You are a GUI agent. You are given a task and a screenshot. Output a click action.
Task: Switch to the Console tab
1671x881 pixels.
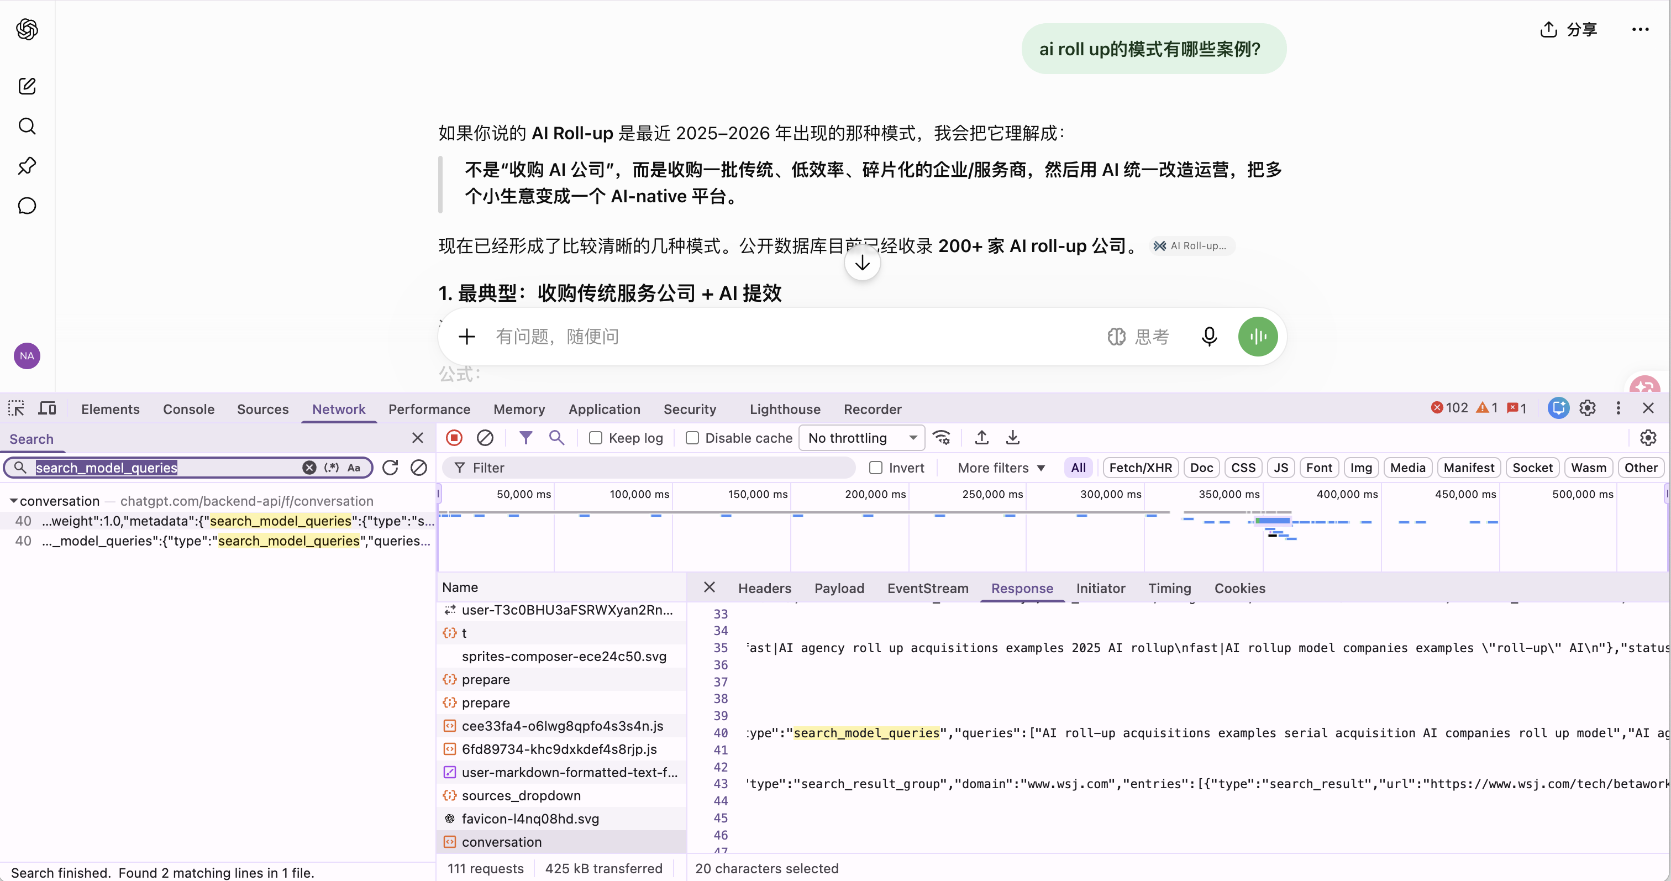click(189, 410)
